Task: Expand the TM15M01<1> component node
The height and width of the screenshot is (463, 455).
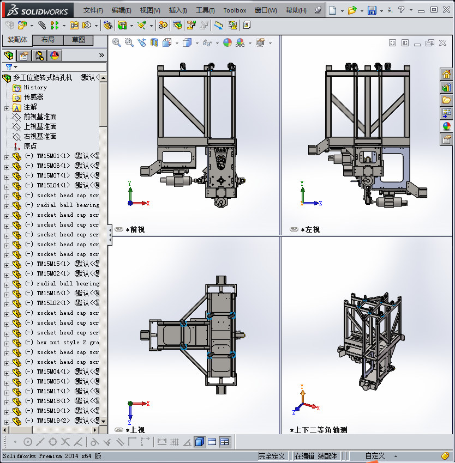Action: coord(7,156)
